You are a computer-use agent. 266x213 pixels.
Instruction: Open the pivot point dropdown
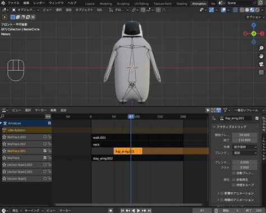(x=135, y=10)
